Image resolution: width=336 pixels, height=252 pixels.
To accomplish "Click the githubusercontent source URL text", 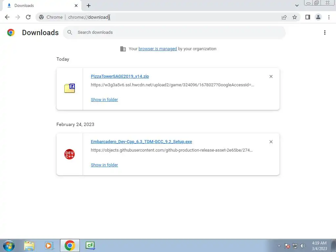I will pyautogui.click(x=172, y=150).
